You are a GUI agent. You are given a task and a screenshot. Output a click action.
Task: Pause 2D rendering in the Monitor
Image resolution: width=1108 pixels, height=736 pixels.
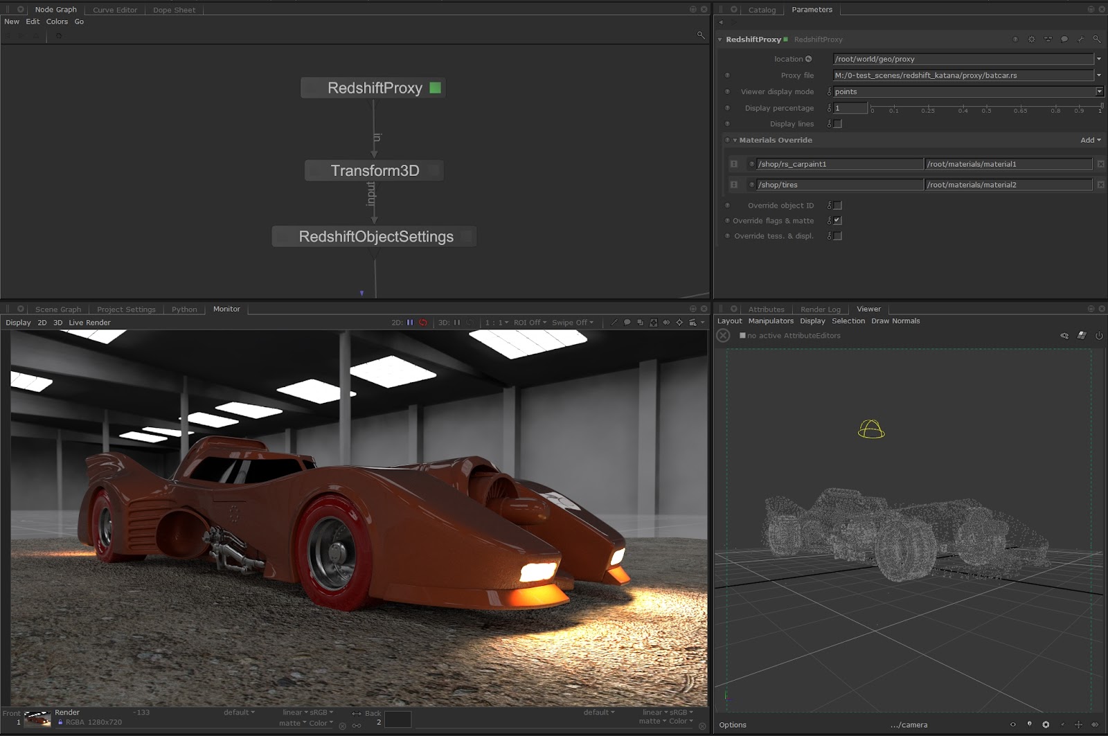[410, 323]
